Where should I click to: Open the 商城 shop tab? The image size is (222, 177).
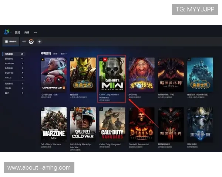(x=27, y=32)
